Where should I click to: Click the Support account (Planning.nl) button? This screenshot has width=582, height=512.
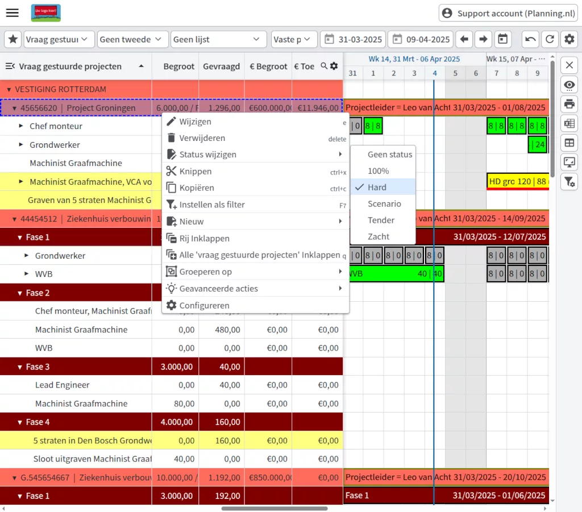tap(508, 13)
